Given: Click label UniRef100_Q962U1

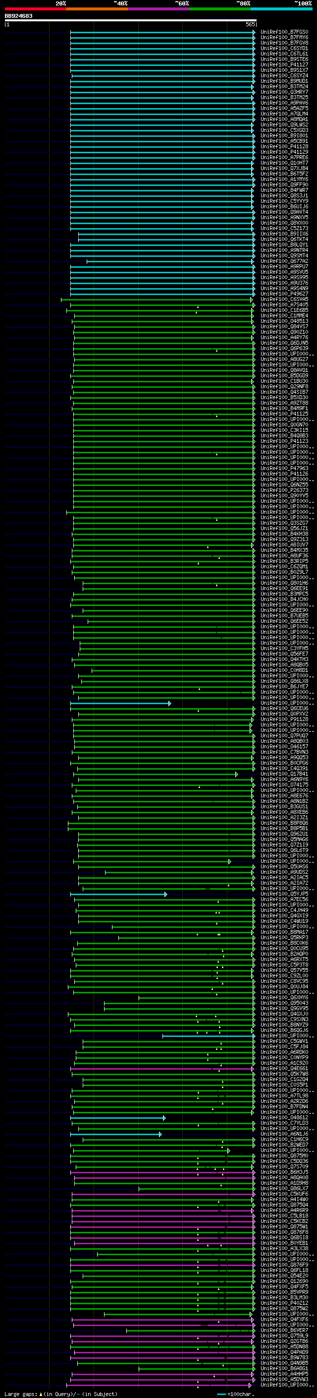Looking at the screenshot, I should click(x=284, y=834).
